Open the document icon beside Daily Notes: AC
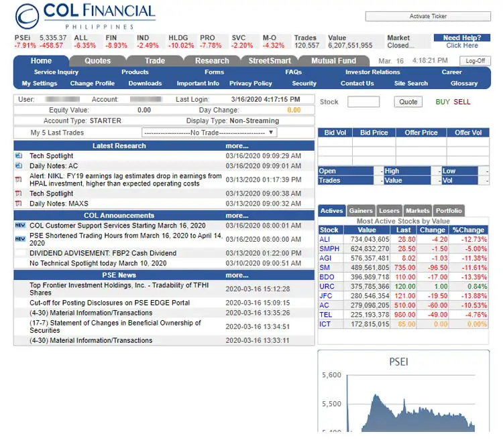The width and height of the screenshot is (503, 442). click(x=19, y=165)
